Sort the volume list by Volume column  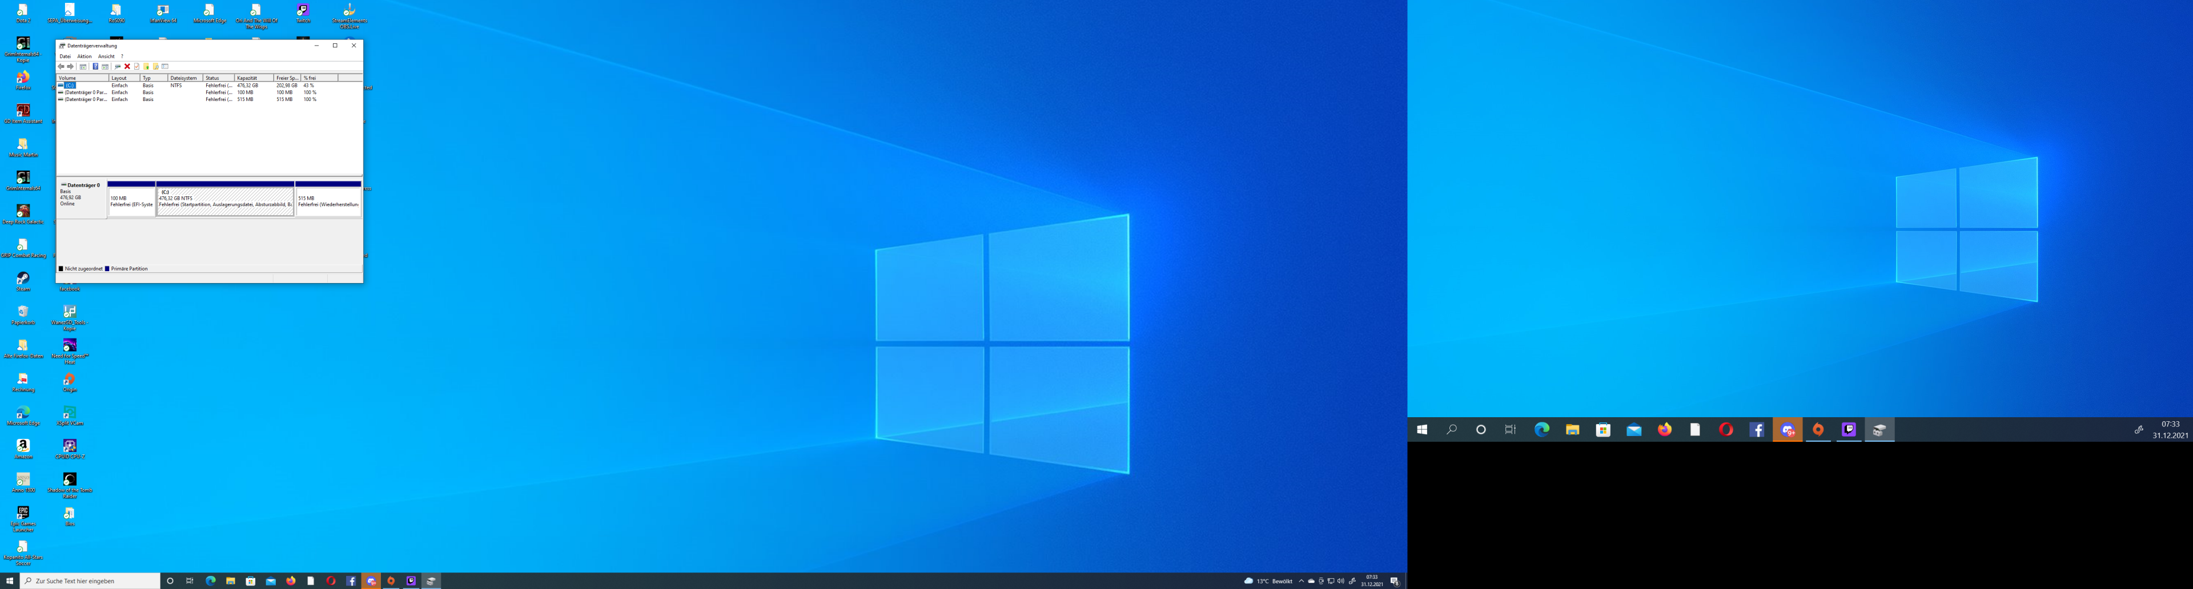pos(83,78)
